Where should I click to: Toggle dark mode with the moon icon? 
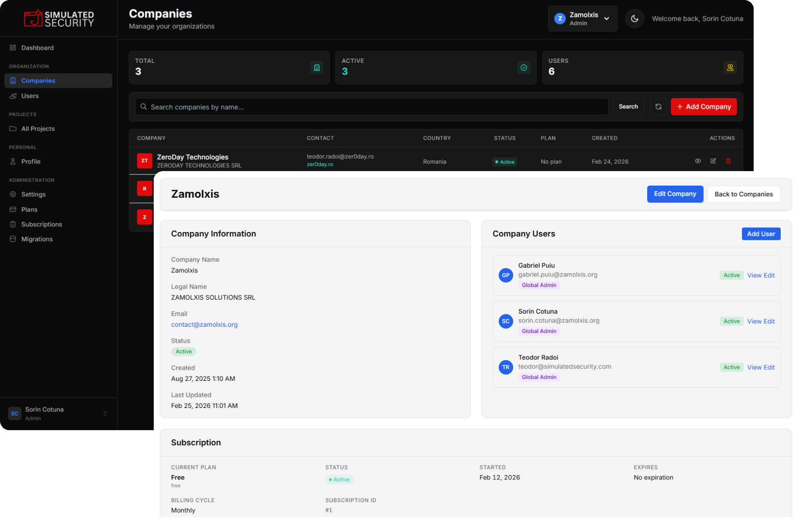634,19
